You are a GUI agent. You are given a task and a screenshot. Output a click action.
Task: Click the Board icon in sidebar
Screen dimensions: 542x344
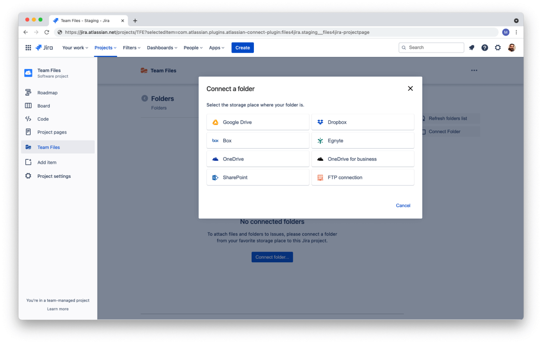[28, 106]
